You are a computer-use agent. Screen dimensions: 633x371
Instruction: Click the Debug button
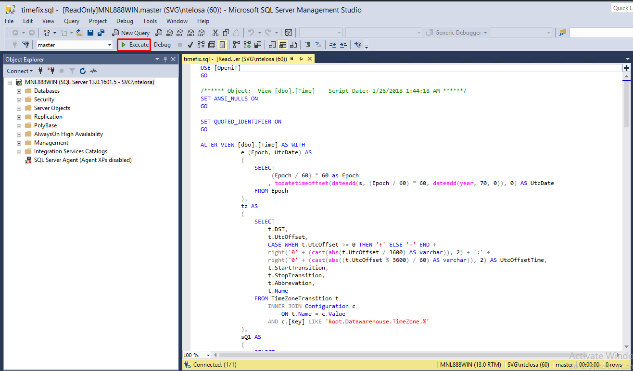tap(162, 45)
